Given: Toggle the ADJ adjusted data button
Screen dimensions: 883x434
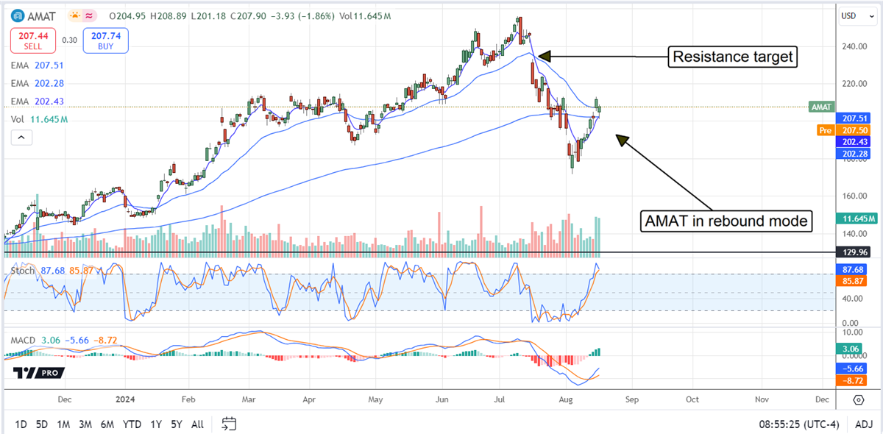Looking at the screenshot, I should point(865,424).
